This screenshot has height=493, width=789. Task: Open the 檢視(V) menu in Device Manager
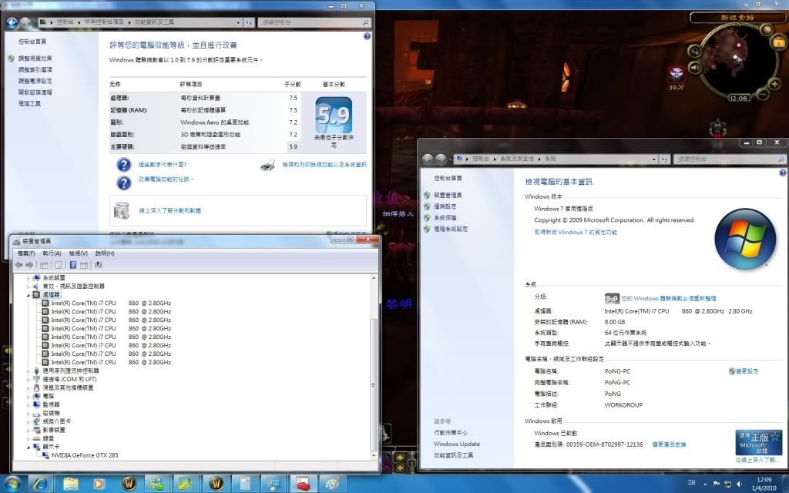pos(79,253)
